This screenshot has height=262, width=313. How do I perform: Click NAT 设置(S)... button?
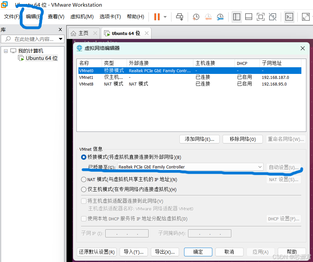click(x=284, y=179)
